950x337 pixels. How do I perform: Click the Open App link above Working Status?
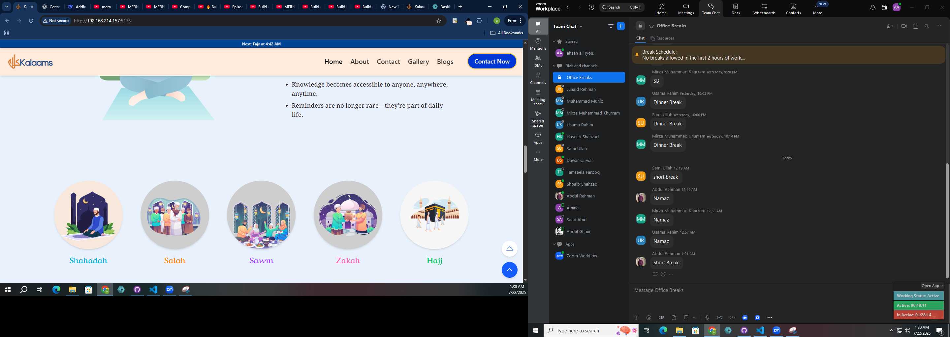pyautogui.click(x=932, y=286)
